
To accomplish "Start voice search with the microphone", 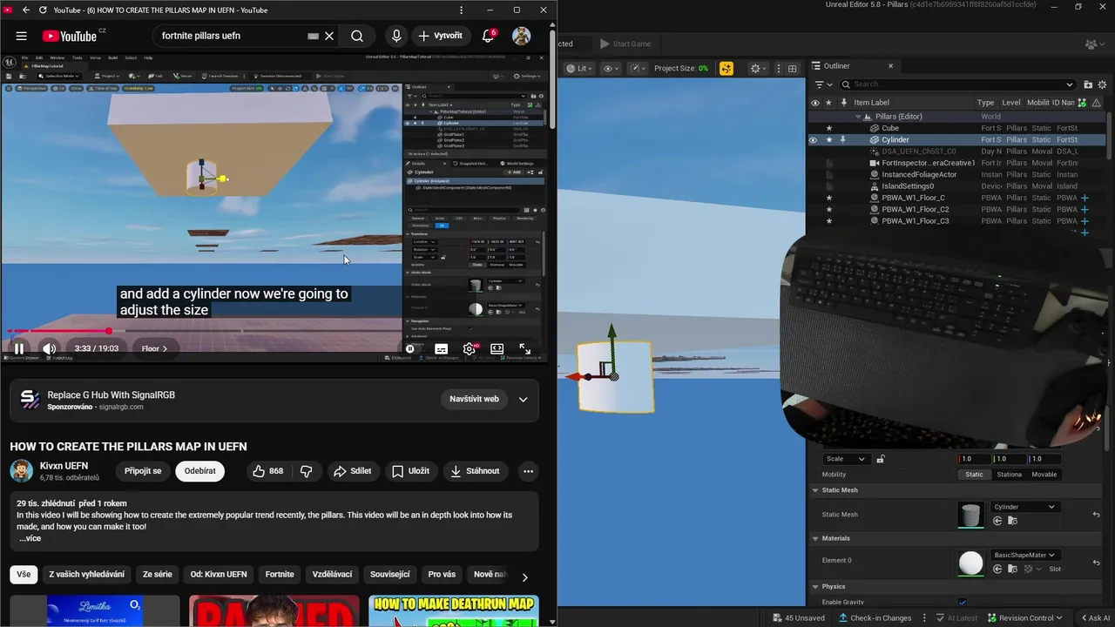I will 396,36.
